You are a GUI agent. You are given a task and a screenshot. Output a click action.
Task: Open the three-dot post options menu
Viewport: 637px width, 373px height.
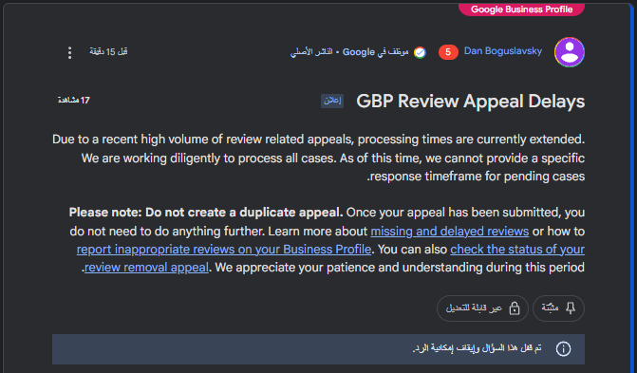coord(70,52)
